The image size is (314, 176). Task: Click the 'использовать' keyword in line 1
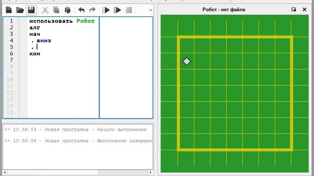[51, 21]
